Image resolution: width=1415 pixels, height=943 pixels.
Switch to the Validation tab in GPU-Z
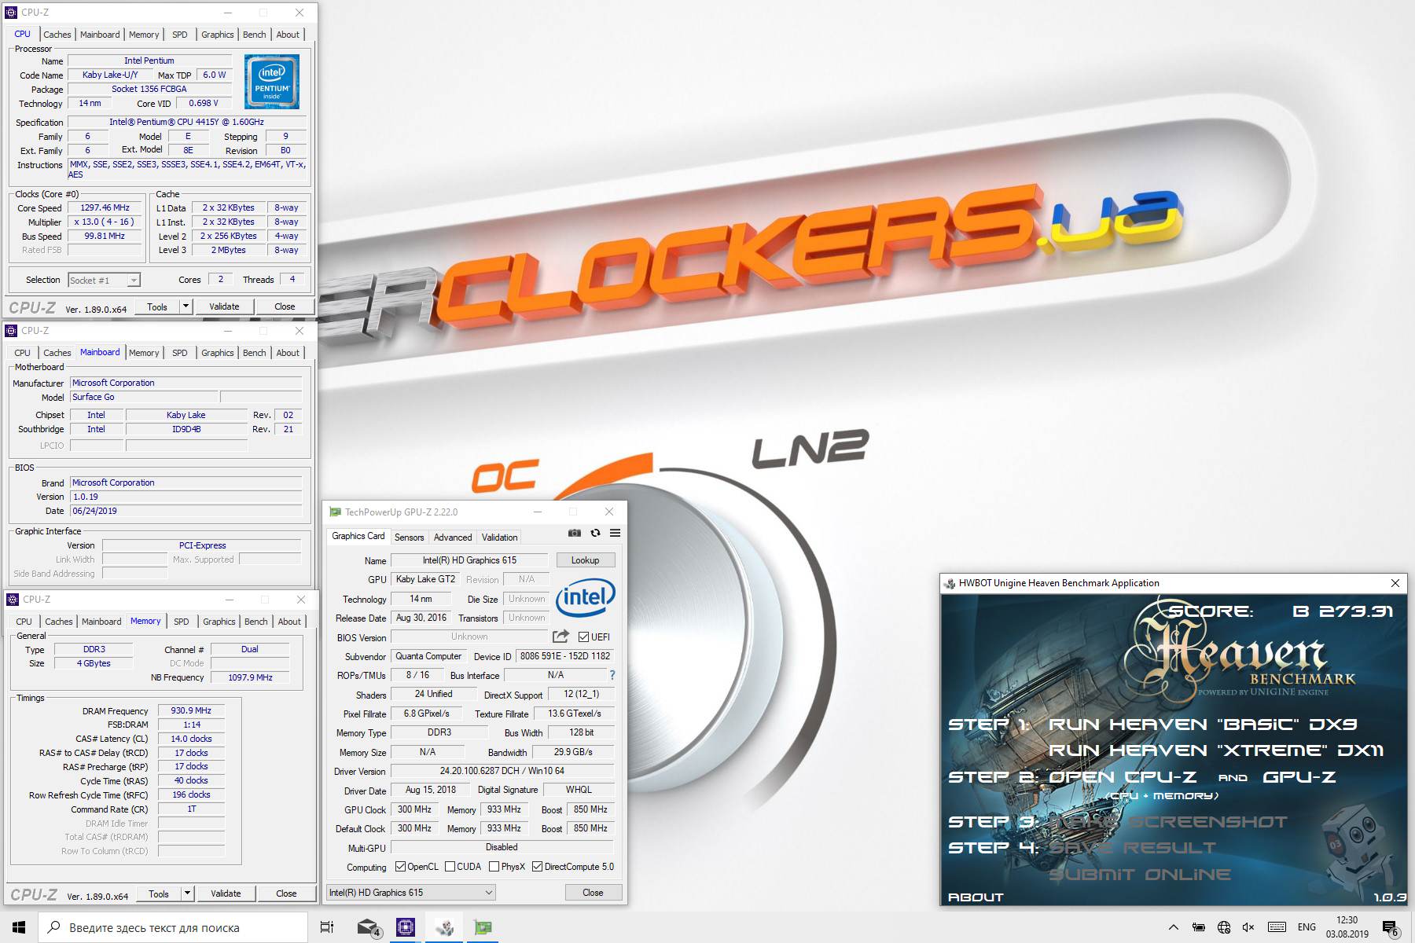pos(499,538)
